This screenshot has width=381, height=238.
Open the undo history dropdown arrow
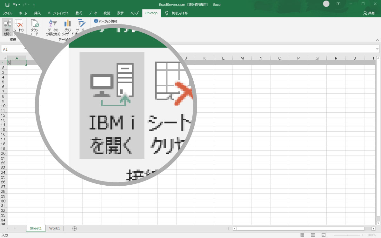[x=19, y=4]
